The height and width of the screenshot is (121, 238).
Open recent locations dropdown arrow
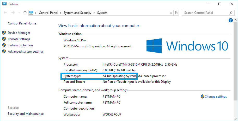click(x=19, y=13)
